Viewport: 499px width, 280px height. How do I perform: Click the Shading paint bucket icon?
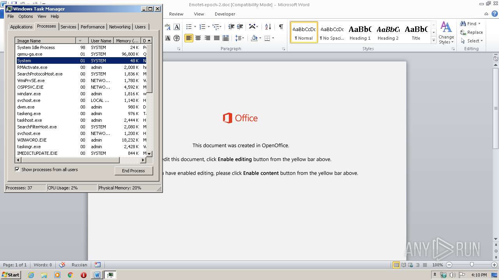(254, 38)
